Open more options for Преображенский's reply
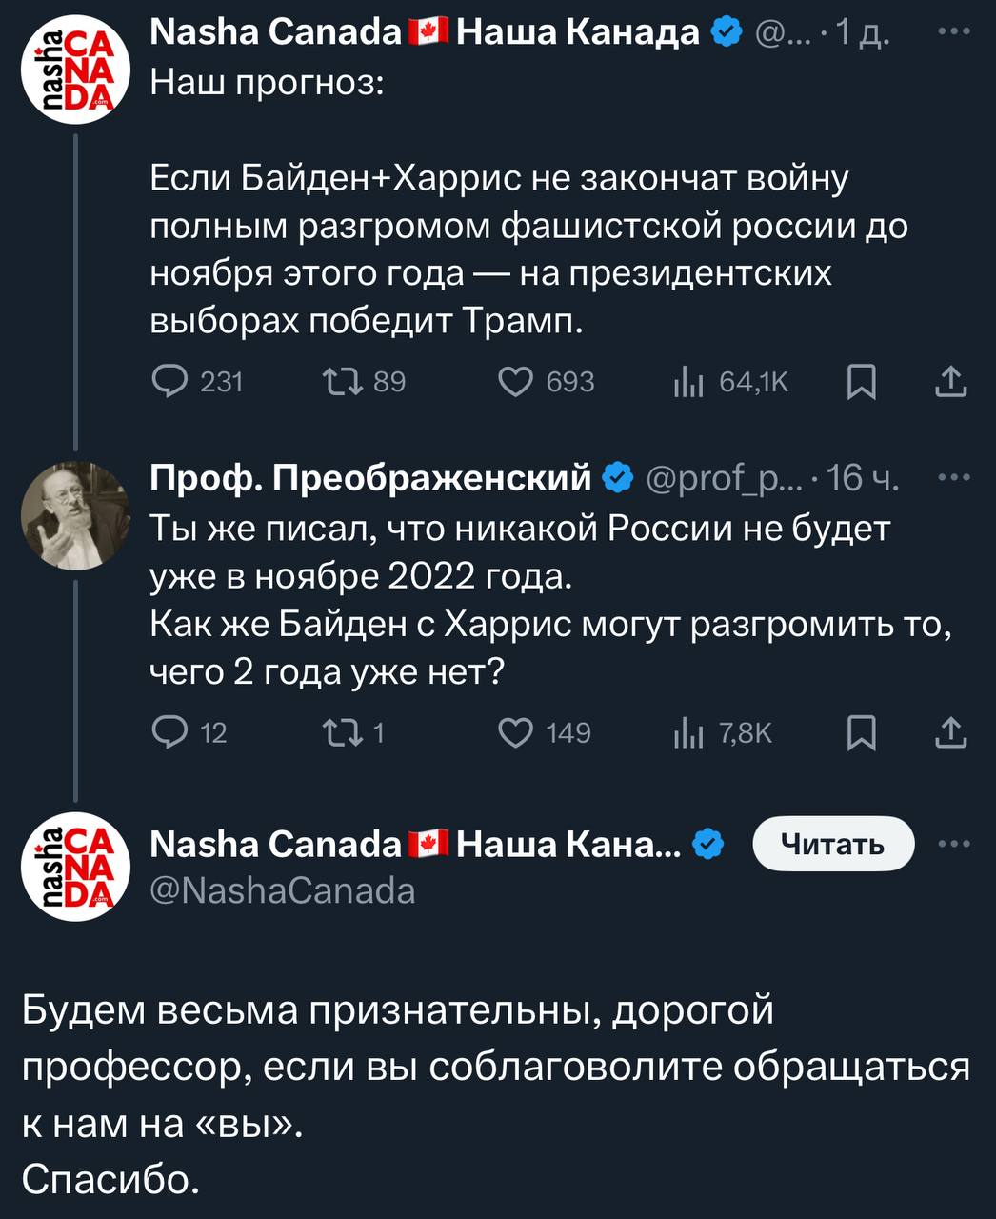The height and width of the screenshot is (1219, 996). (x=953, y=476)
